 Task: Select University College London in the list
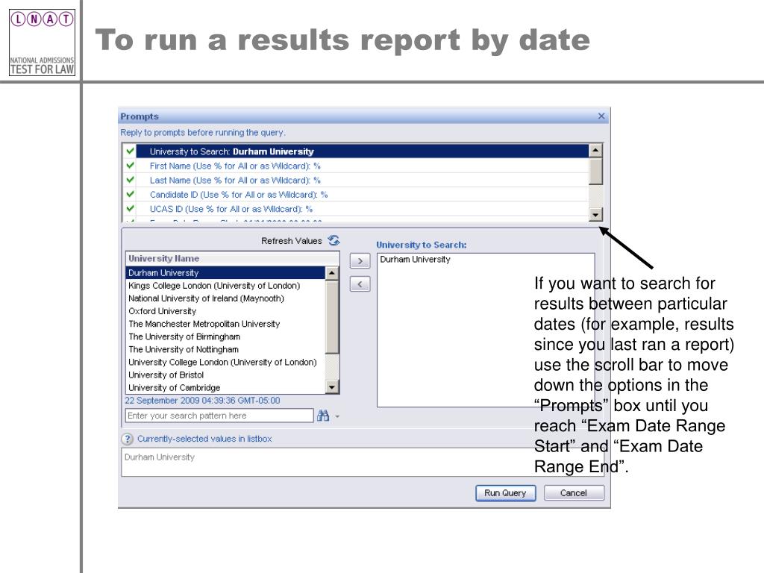225,362
